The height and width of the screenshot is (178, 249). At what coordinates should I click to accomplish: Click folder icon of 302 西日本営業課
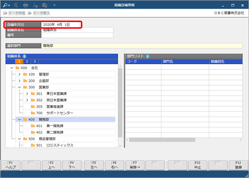[33, 100]
